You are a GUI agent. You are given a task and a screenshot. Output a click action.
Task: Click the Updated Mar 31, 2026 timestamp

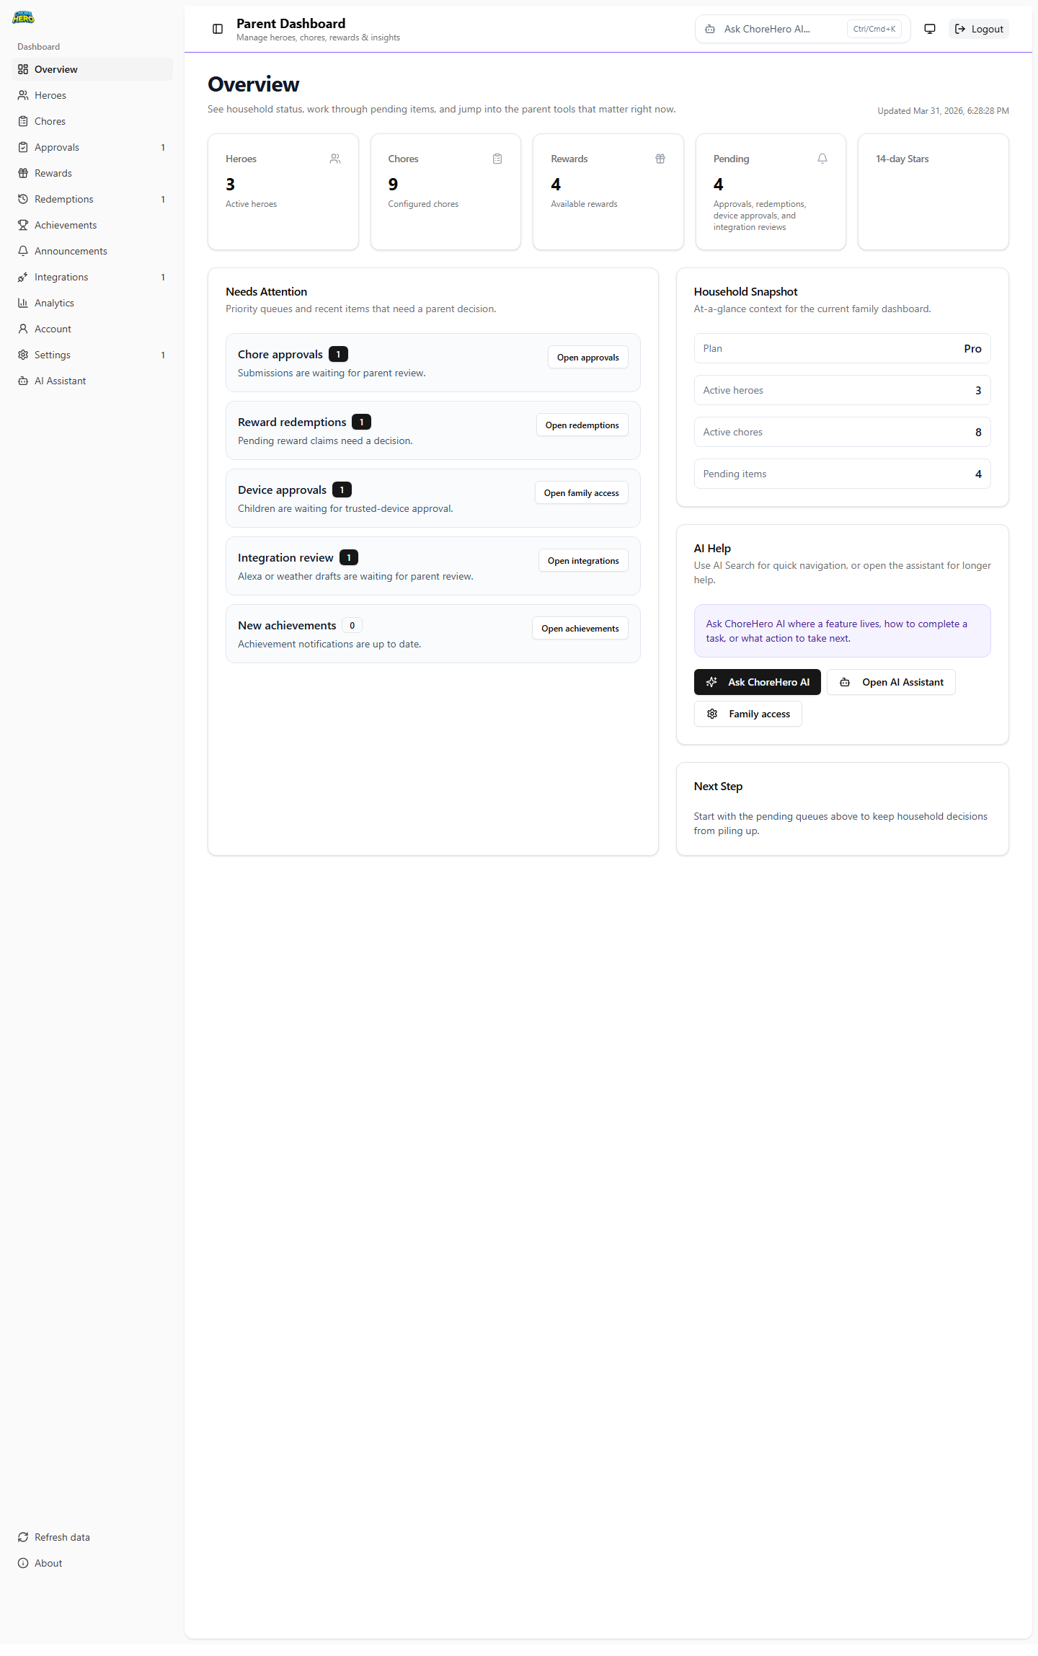pyautogui.click(x=943, y=111)
